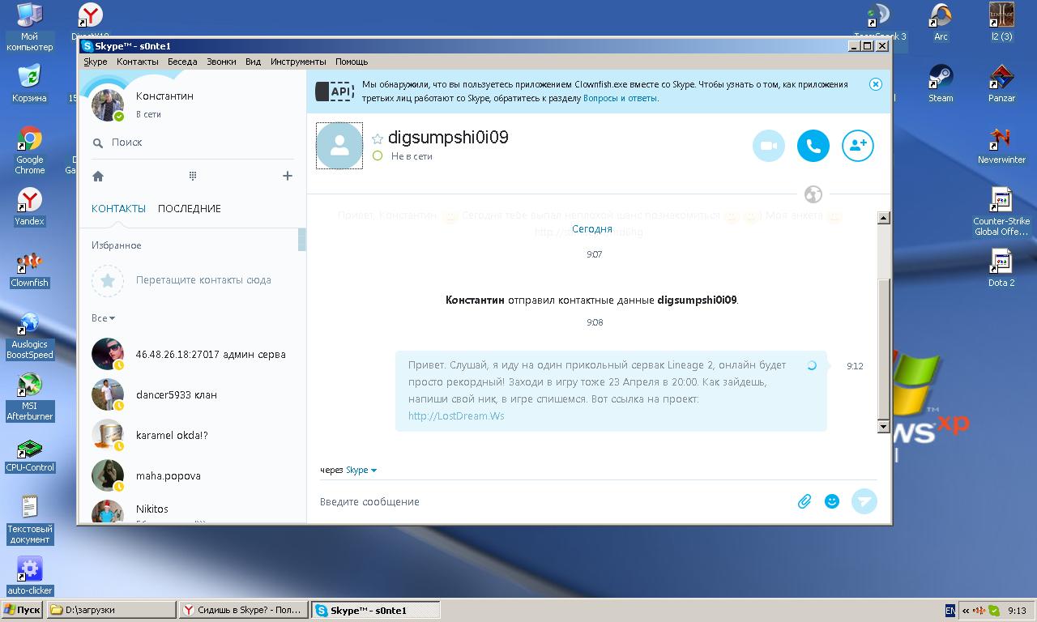Select contact Nikitos
The image size is (1037, 622).
(192, 510)
